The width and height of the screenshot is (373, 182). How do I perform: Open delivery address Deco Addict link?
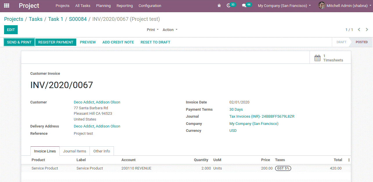pos(97,126)
